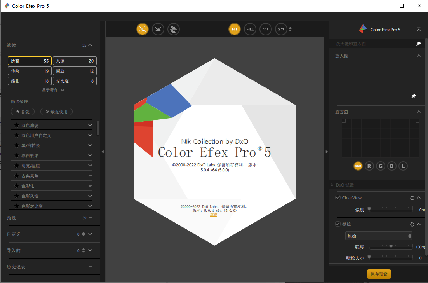Set zoom to 1:1
Image resolution: width=428 pixels, height=283 pixels.
click(266, 29)
